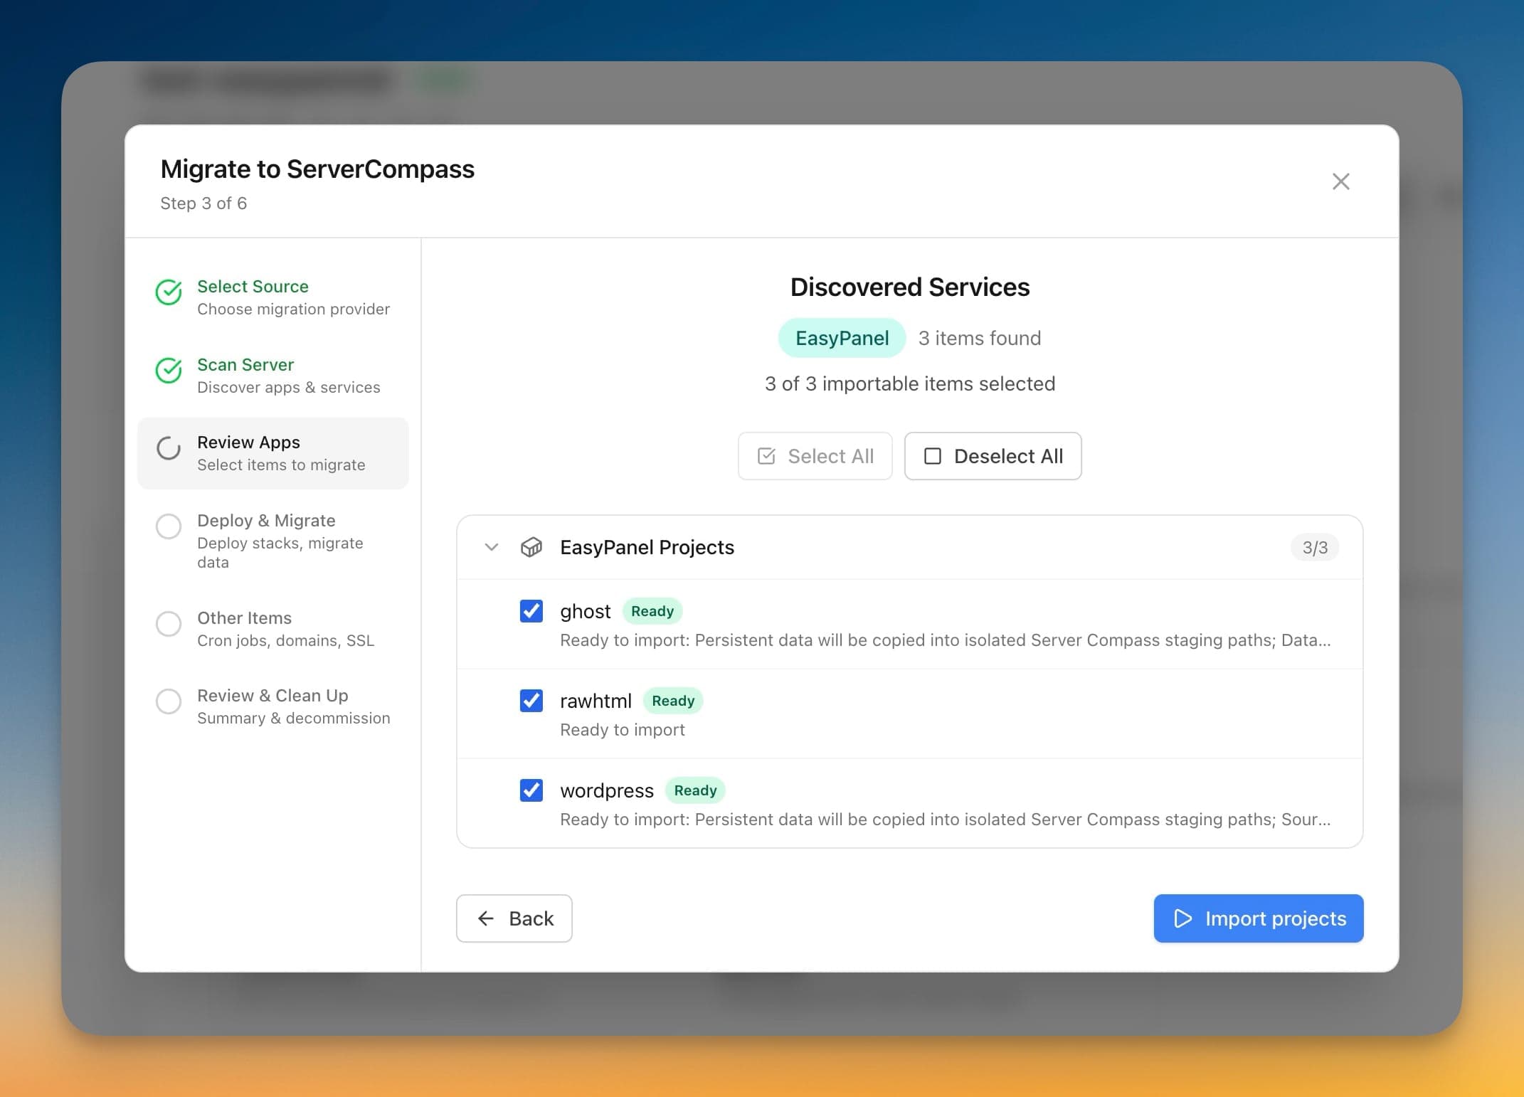1524x1097 pixels.
Task: Open the Scan Server step label
Action: (245, 364)
